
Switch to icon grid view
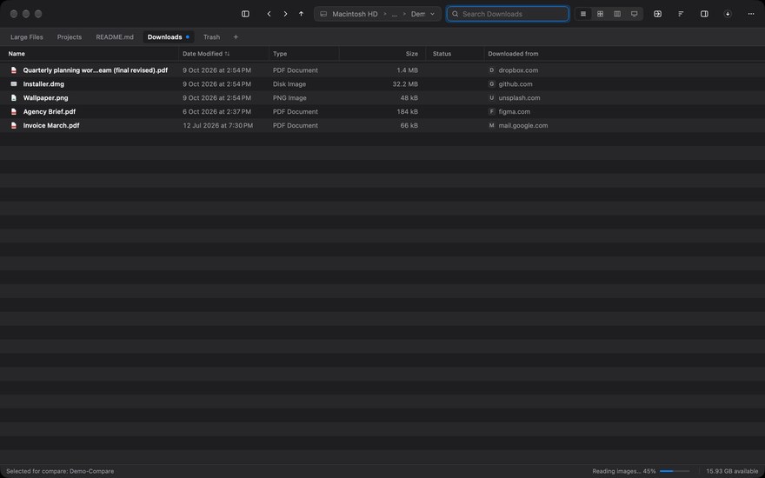pos(600,14)
